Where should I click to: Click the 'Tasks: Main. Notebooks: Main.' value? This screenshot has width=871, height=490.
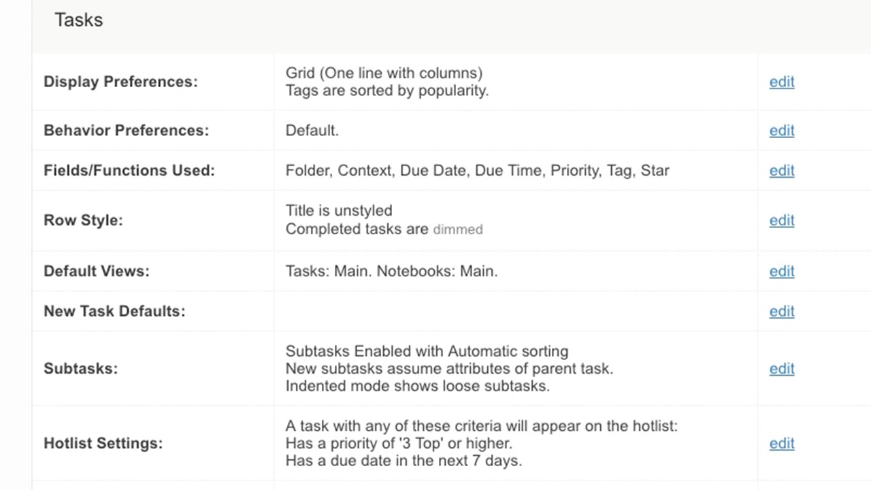point(391,271)
